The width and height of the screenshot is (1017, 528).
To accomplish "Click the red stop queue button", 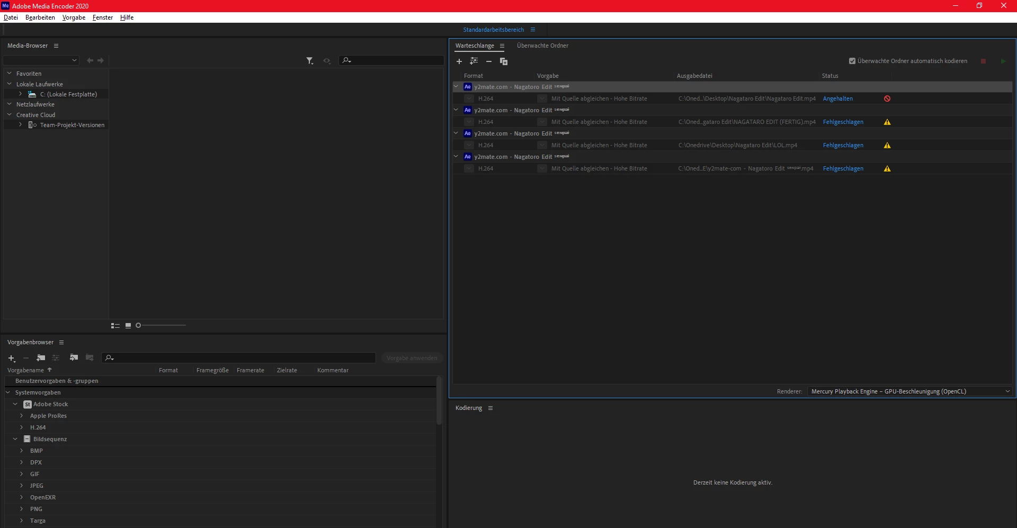I will coord(983,61).
